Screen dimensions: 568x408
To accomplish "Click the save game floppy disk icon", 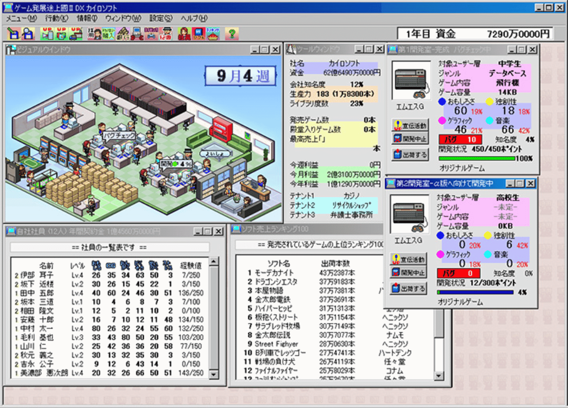I will coord(14,34).
